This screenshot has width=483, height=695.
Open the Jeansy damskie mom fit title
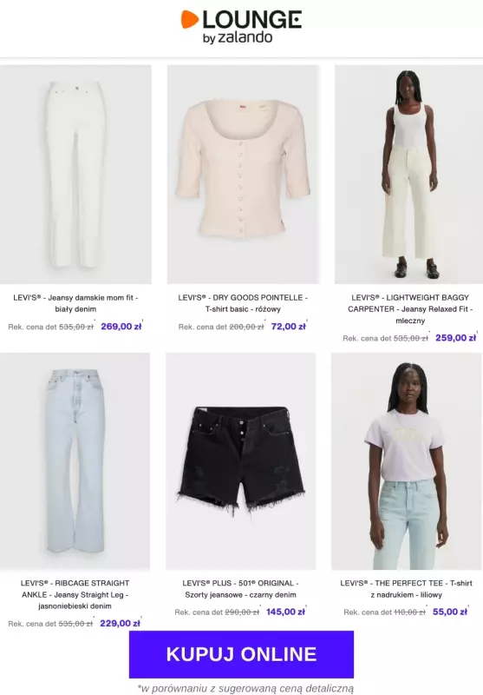75,303
